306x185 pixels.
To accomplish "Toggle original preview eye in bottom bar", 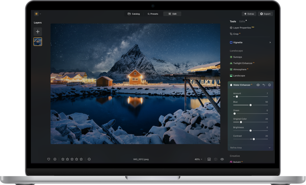I will pyautogui.click(x=222, y=159).
